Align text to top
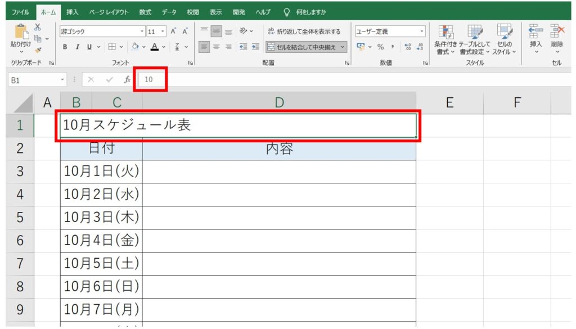This screenshot has width=576, height=329. [x=204, y=31]
